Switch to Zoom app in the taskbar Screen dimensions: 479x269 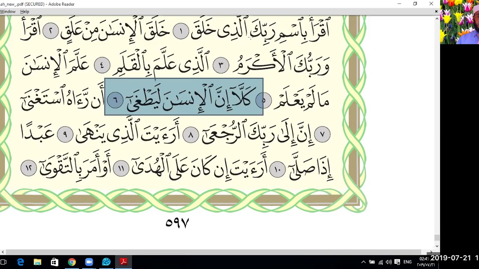[89, 262]
